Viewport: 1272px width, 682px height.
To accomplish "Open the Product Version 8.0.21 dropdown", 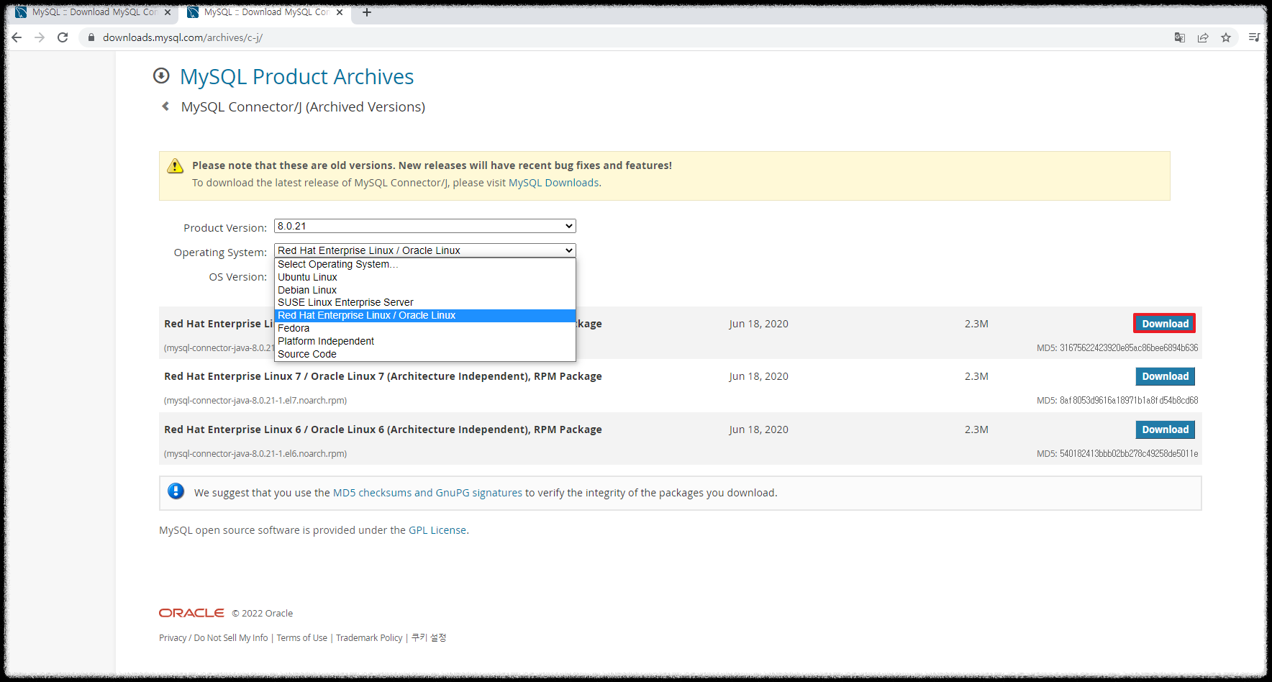I will (x=425, y=226).
